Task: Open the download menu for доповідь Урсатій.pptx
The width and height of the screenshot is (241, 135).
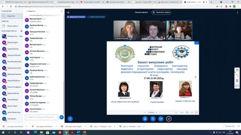Action: point(85,126)
